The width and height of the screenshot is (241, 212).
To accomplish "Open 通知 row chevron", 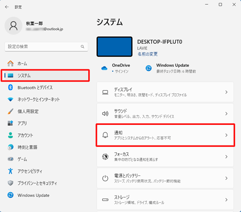I will coord(227,135).
